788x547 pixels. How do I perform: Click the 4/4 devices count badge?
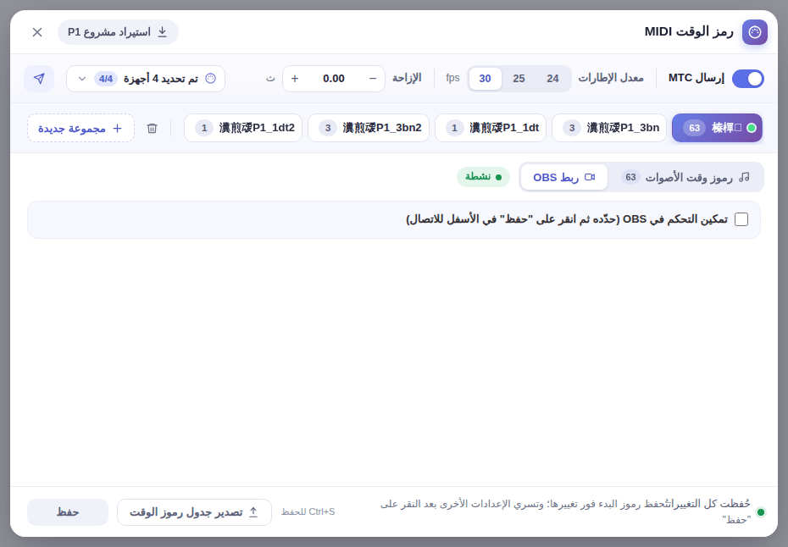click(106, 79)
